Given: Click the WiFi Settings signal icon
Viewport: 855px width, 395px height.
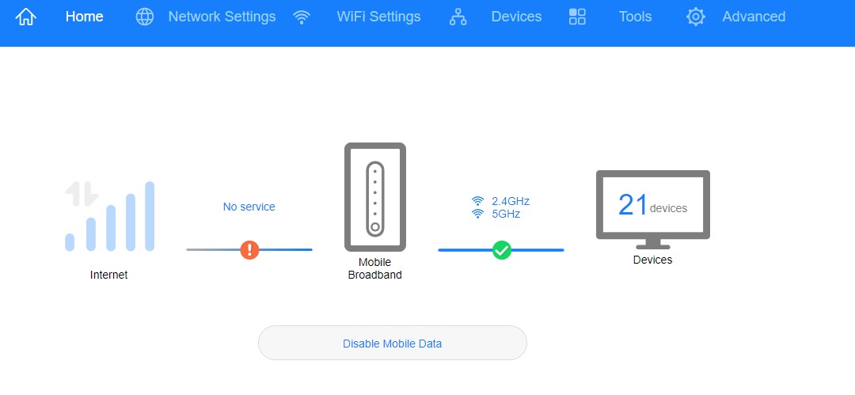Looking at the screenshot, I should (x=301, y=17).
